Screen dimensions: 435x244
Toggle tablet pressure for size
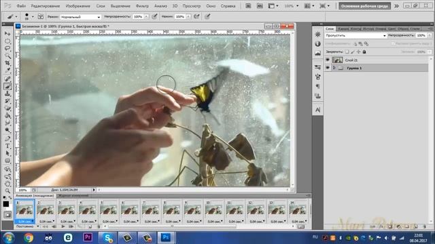tap(207, 16)
